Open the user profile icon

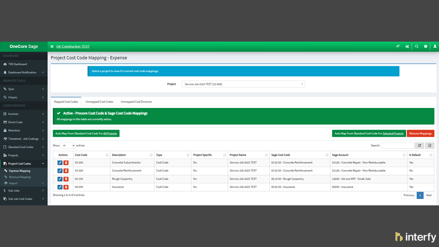[x=435, y=47]
